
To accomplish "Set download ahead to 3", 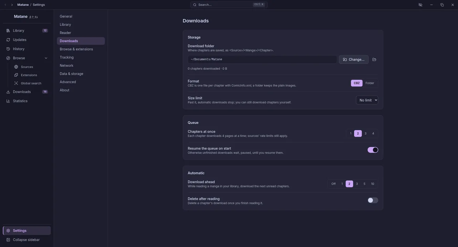I will 357,184.
